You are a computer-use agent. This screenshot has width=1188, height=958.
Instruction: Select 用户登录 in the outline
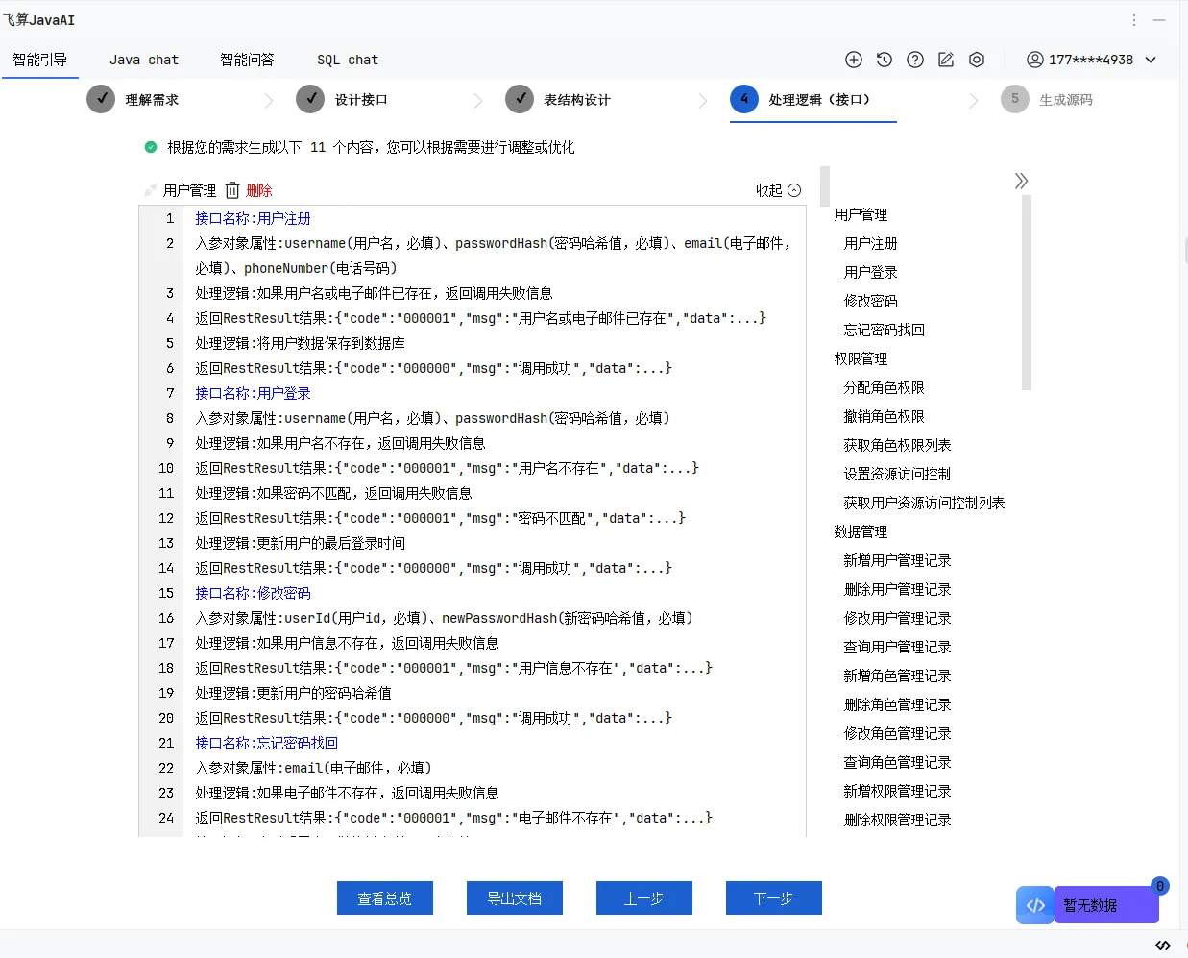coord(871,272)
